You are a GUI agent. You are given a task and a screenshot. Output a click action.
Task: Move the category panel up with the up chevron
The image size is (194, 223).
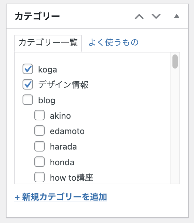pyautogui.click(x=139, y=16)
